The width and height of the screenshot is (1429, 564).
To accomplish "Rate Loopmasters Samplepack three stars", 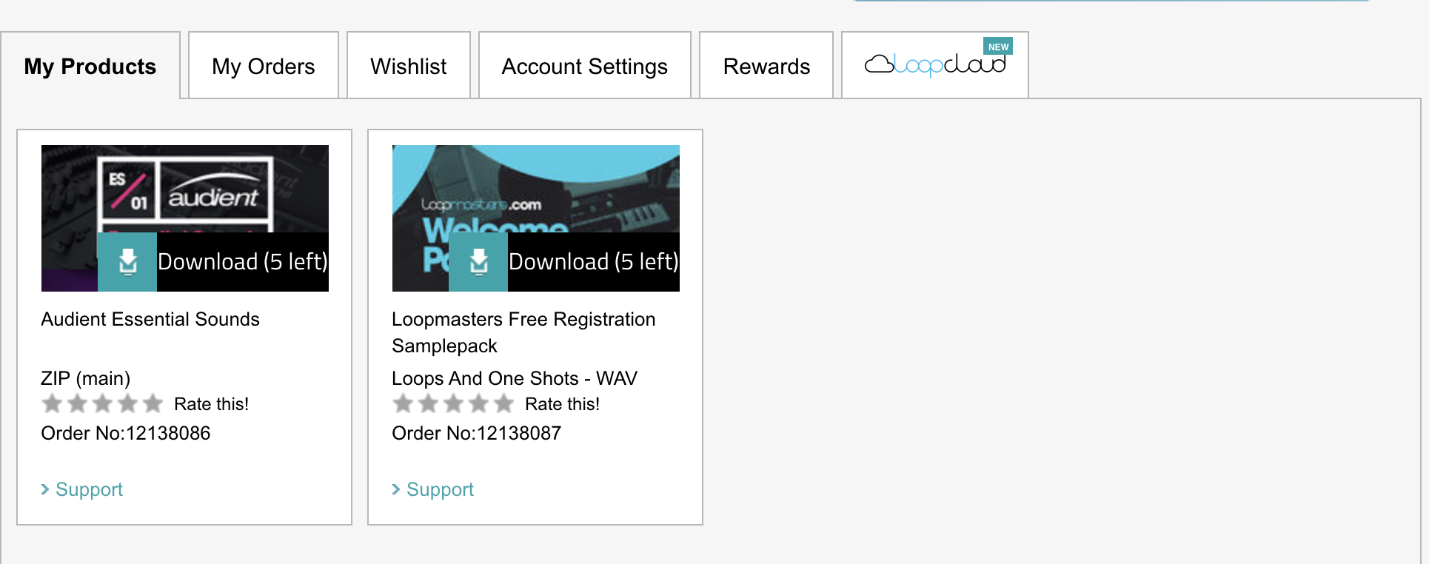I will click(x=453, y=403).
